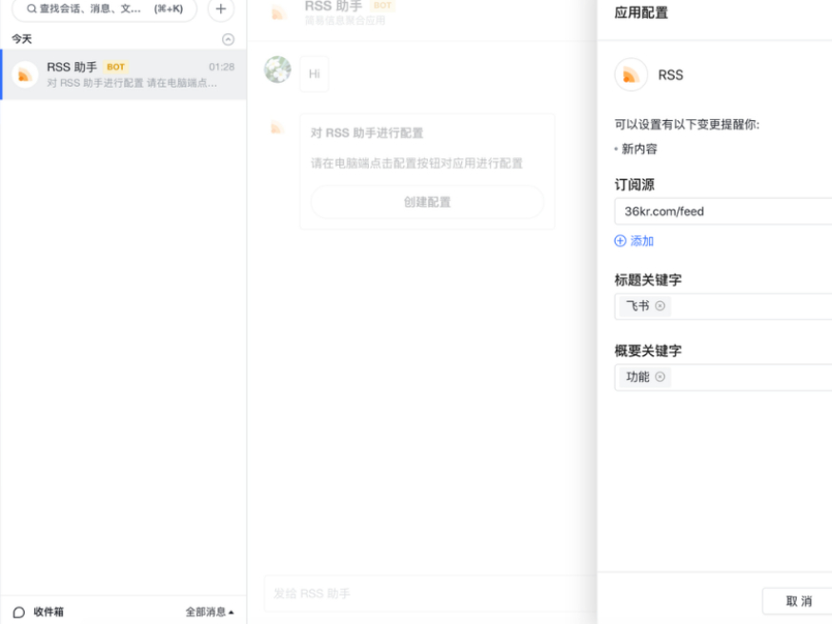Click the 标题关键字 input field
Screen dimensions: 832x624
tap(723, 306)
